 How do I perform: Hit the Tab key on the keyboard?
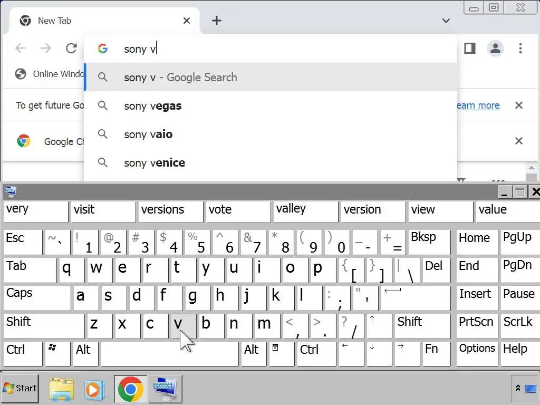click(x=30, y=271)
